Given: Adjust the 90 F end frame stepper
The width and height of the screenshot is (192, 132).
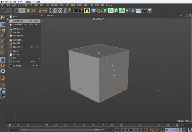Looking at the screenshot, I should 113,130.
